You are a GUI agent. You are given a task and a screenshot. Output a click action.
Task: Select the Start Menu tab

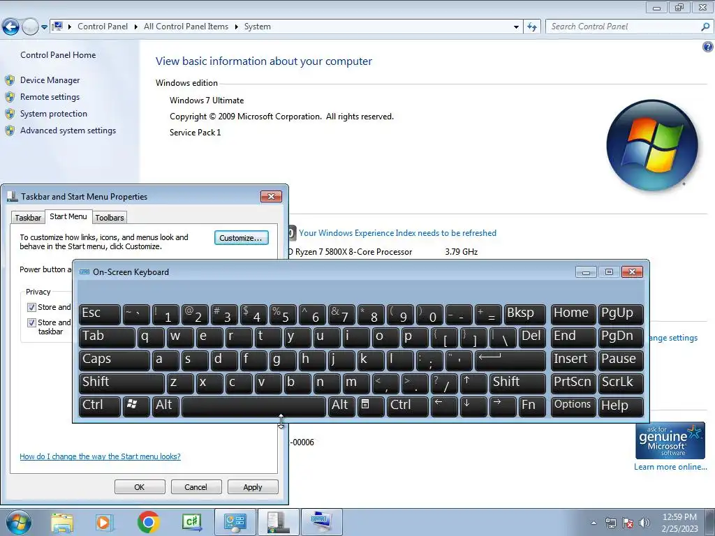tap(68, 216)
